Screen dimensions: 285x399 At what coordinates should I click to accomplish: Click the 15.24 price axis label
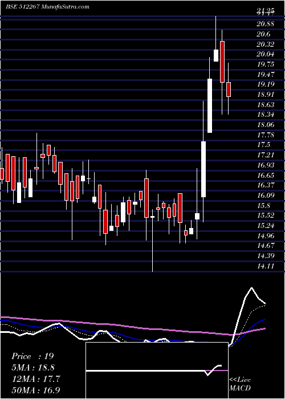coord(266,226)
